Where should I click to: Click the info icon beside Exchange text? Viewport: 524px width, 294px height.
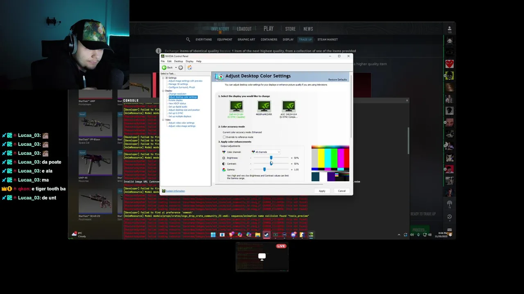tap(158, 51)
